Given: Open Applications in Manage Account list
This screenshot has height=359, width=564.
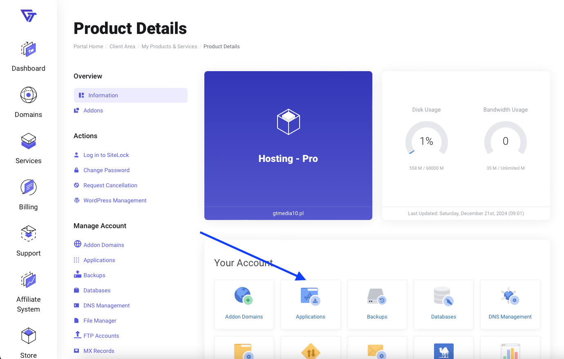Looking at the screenshot, I should [99, 260].
